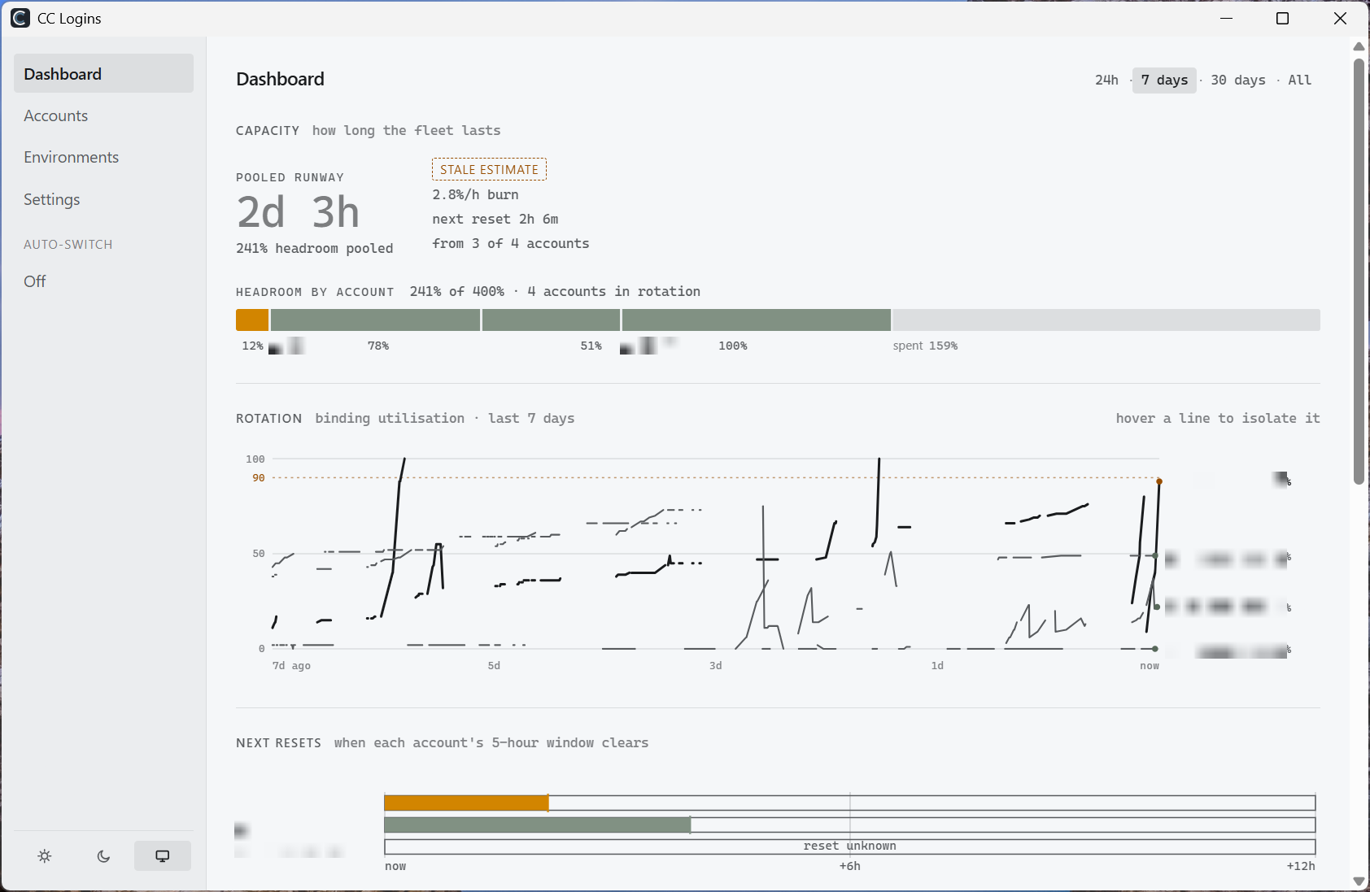Toggle the Auto-switch Off setting

coord(35,281)
